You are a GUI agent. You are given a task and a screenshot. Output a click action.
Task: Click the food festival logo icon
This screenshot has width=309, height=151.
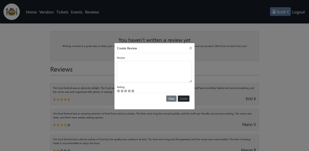click(11, 12)
